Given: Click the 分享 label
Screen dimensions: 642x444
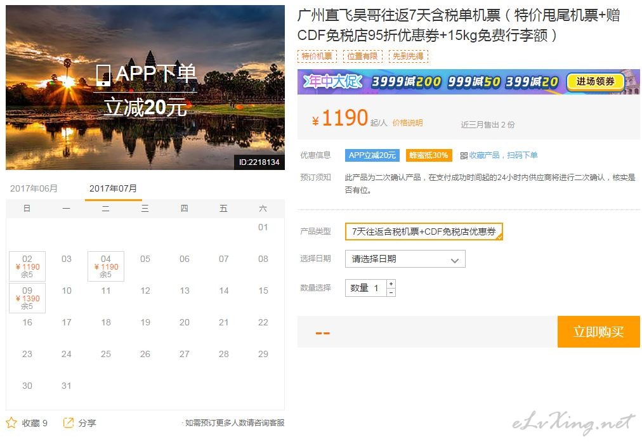Looking at the screenshot, I should click(87, 422).
